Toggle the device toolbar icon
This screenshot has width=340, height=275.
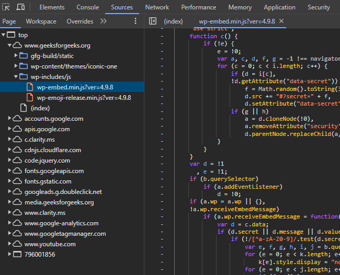coord(20,7)
